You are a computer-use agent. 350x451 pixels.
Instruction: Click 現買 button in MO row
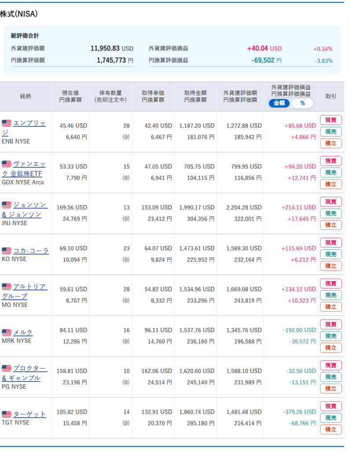pyautogui.click(x=331, y=283)
